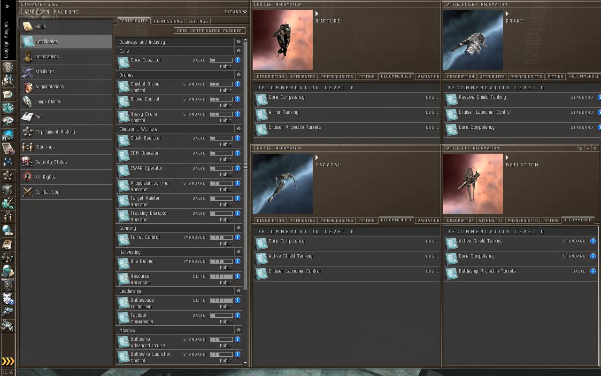Collapse the Electronic Warfare certificate group
The width and height of the screenshot is (601, 376).
click(x=239, y=129)
